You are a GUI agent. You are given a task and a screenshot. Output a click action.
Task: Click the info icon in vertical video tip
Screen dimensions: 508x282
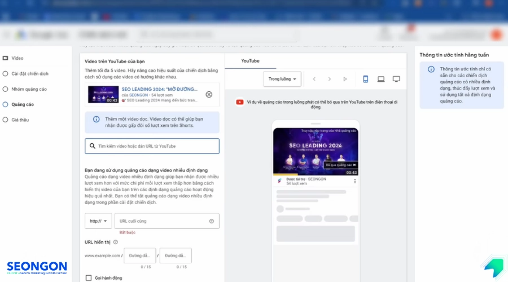point(96,119)
